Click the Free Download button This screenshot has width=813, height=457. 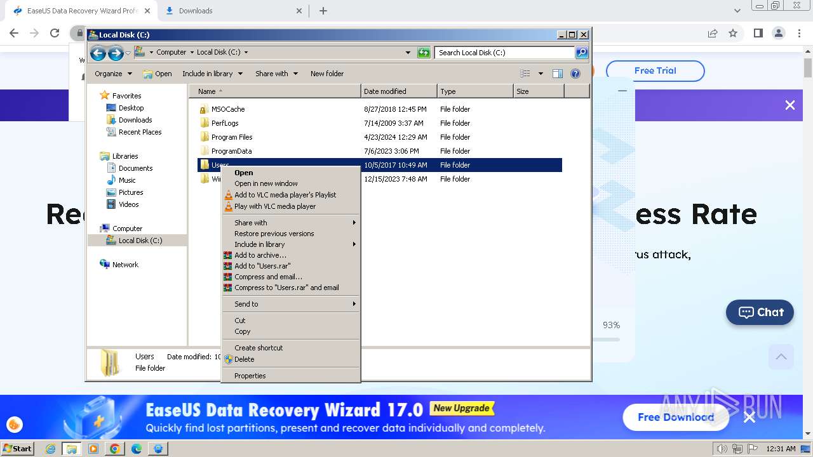(676, 417)
